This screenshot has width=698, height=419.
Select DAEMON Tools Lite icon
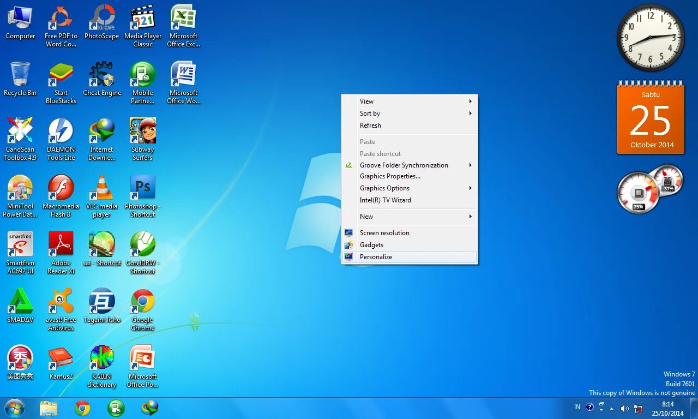(x=61, y=140)
